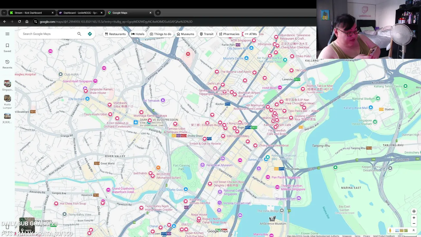Click the Hotel Boss lodging pin
The image size is (421, 237).
pos(280,88)
